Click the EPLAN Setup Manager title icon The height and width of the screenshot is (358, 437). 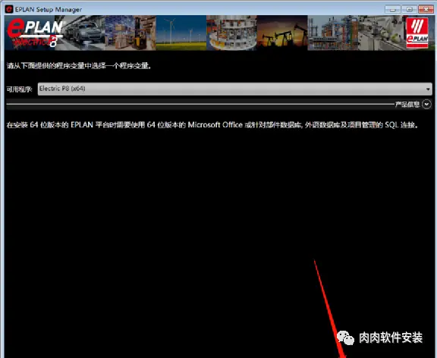click(x=9, y=9)
